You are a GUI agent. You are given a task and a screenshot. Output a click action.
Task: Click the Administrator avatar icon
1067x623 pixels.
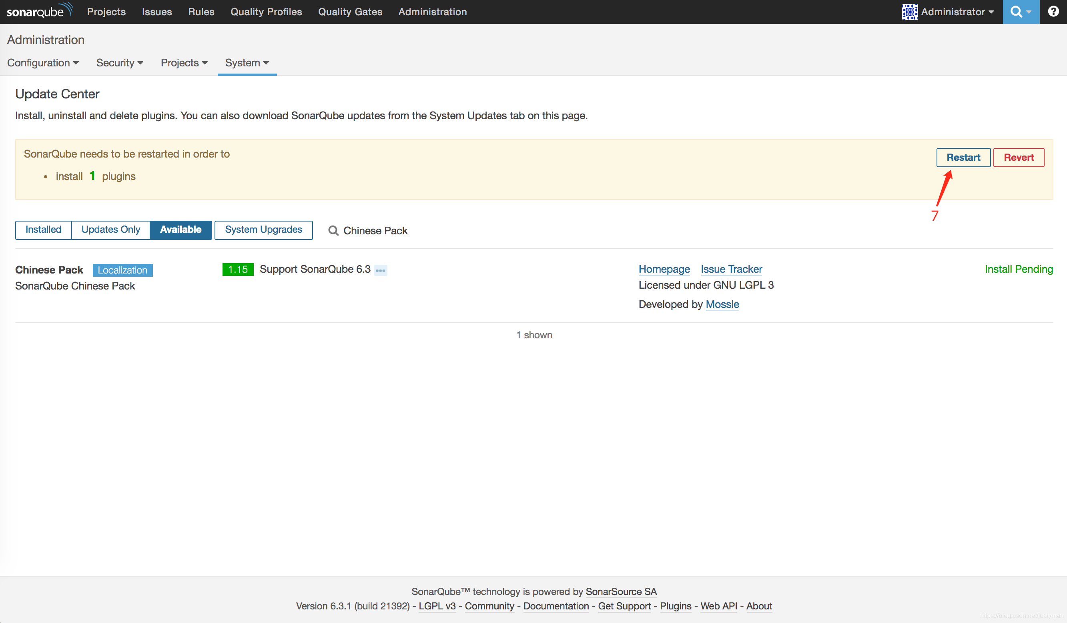point(909,12)
